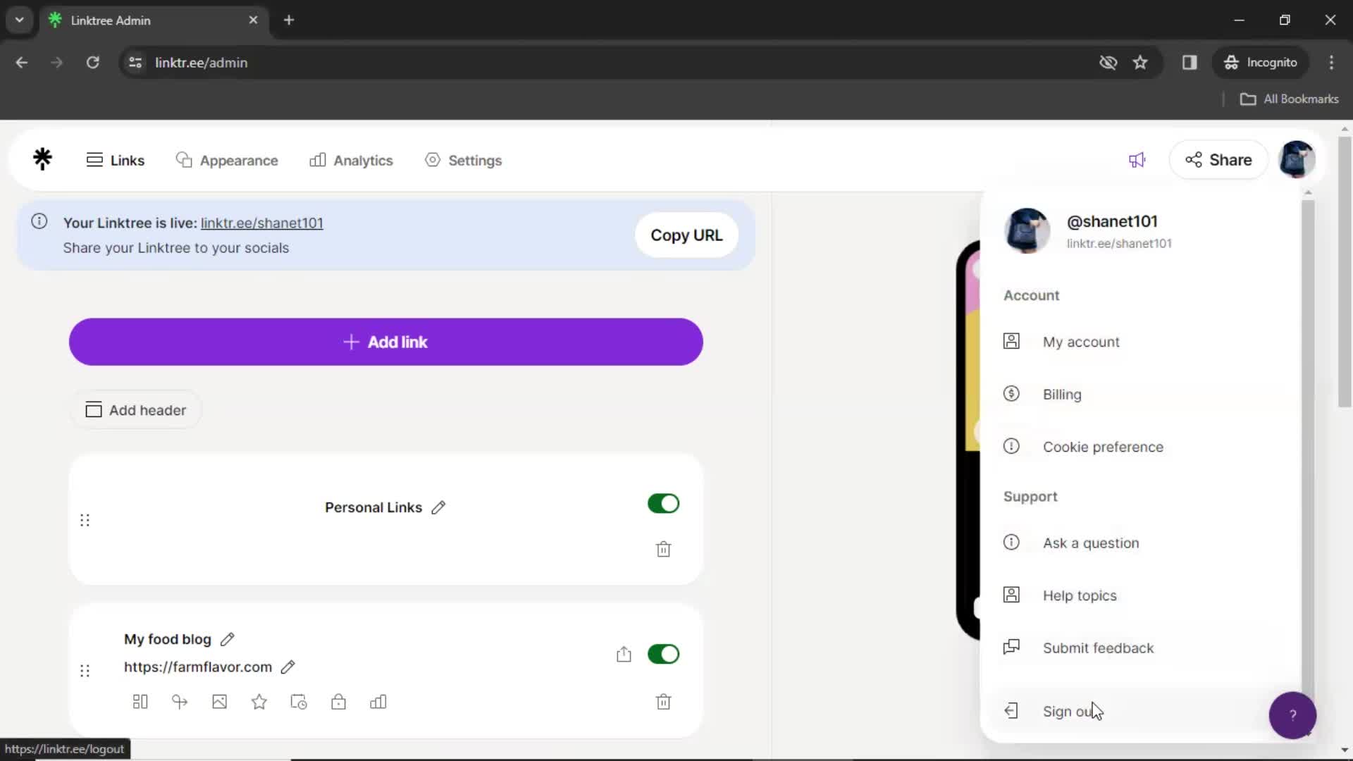Open the Appearance tab
Viewport: 1353px width, 761px height.
[227, 160]
